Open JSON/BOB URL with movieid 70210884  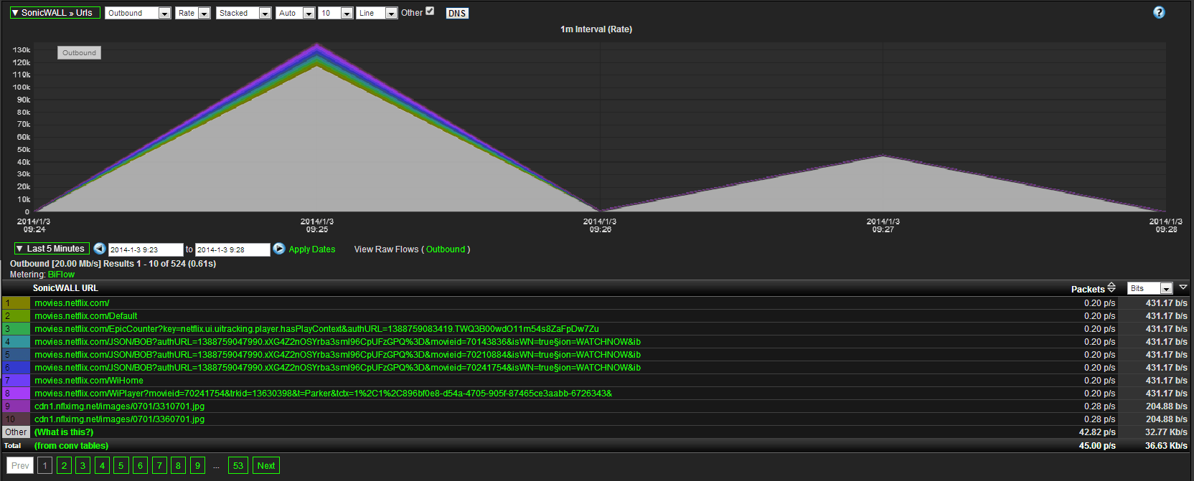pyautogui.click(x=337, y=355)
